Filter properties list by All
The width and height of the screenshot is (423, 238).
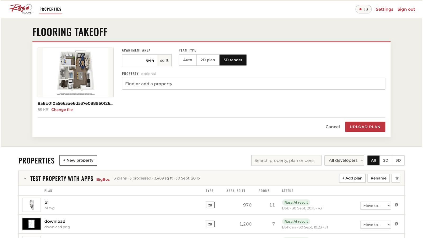373,160
